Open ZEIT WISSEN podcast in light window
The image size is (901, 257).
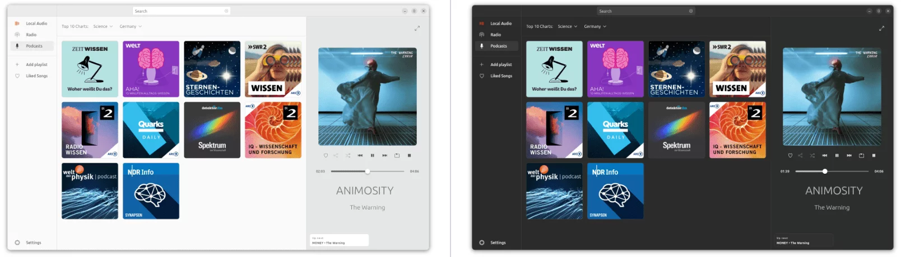point(90,69)
